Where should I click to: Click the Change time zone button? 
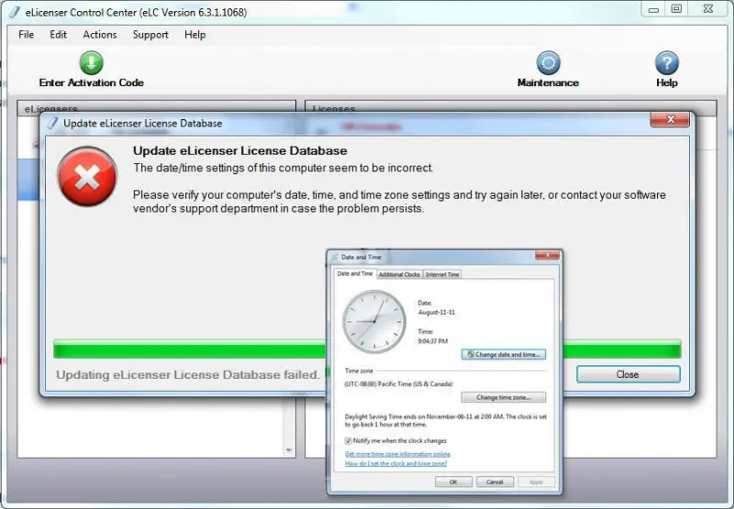(x=504, y=397)
